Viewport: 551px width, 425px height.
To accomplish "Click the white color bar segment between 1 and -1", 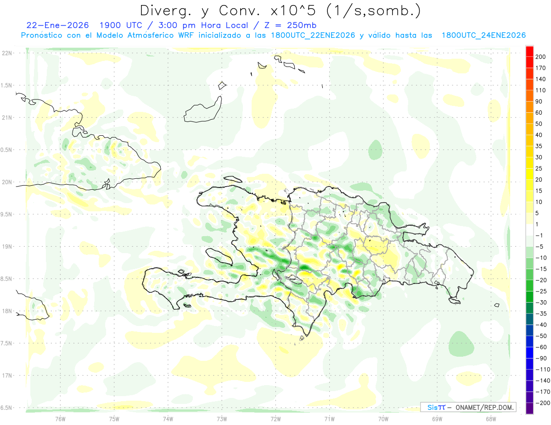I will tap(529, 230).
